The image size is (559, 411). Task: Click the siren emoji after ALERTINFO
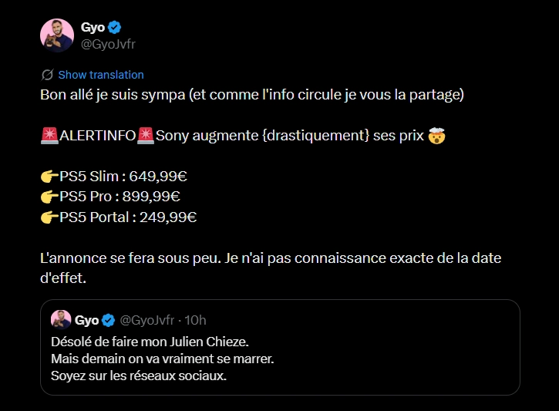click(146, 136)
